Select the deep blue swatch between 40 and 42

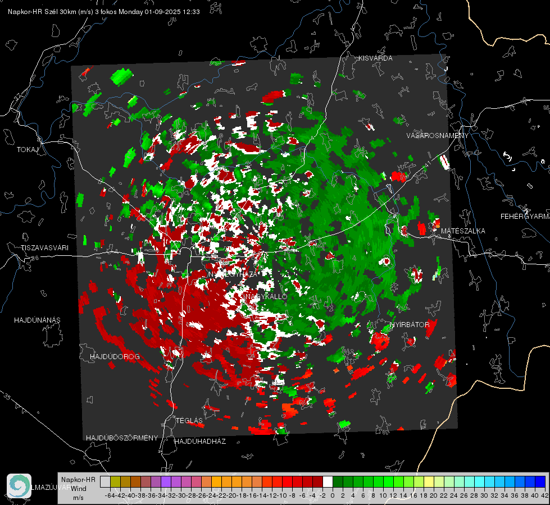(x=540, y=481)
